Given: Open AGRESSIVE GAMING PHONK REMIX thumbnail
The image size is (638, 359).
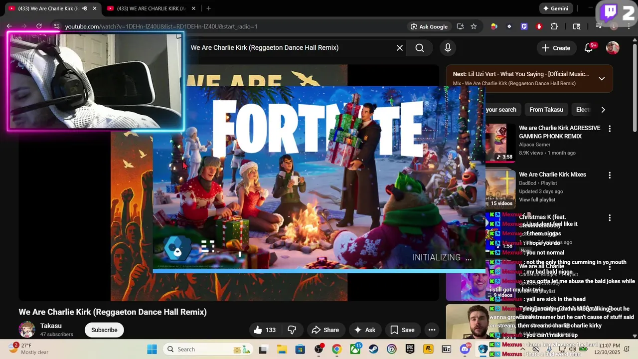Looking at the screenshot, I should pyautogui.click(x=500, y=143).
